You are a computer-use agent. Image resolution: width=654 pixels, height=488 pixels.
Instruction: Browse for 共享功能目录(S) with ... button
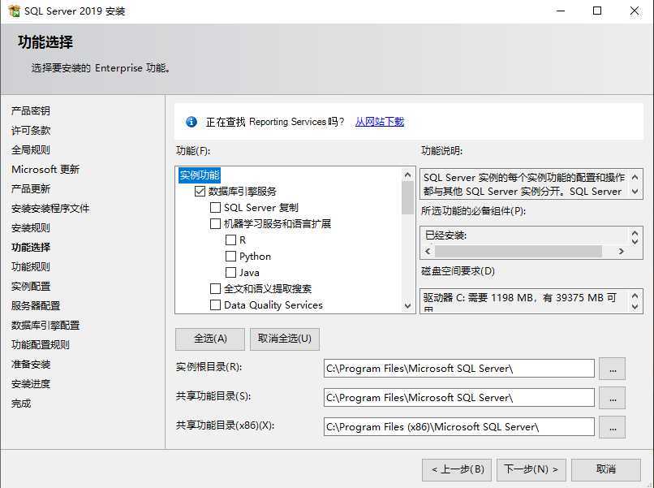point(613,398)
